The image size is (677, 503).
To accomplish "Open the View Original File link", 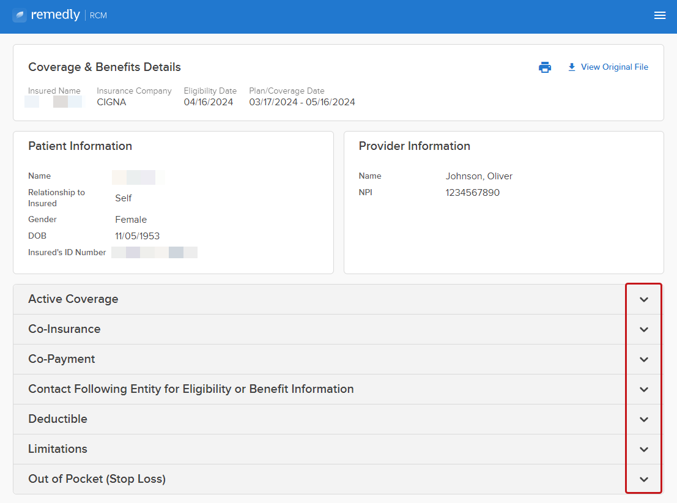I will [x=615, y=67].
